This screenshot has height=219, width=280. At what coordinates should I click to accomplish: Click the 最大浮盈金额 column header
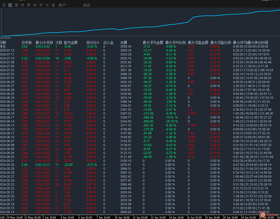(198, 43)
